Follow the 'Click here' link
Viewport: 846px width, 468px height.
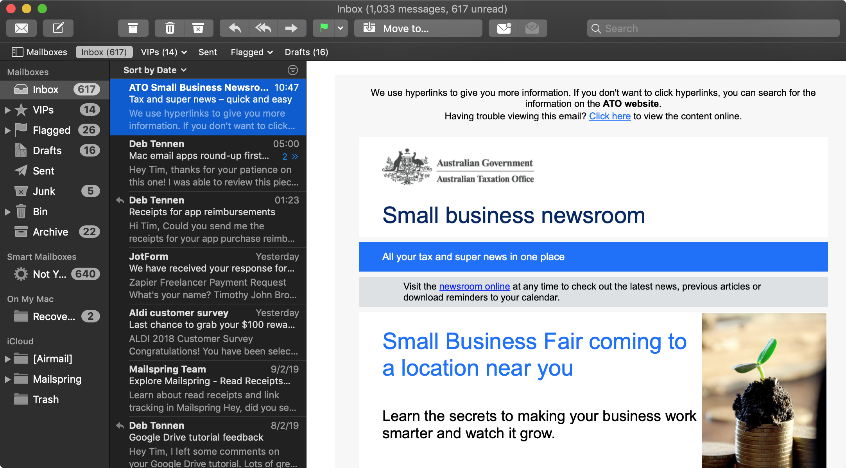point(609,116)
